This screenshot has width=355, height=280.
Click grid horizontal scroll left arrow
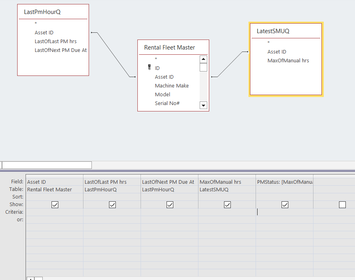click(x=30, y=278)
